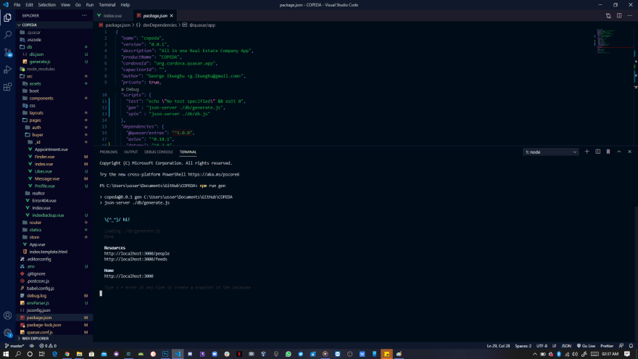
Task: Open errors and warnings count in status bar
Action: (48, 345)
